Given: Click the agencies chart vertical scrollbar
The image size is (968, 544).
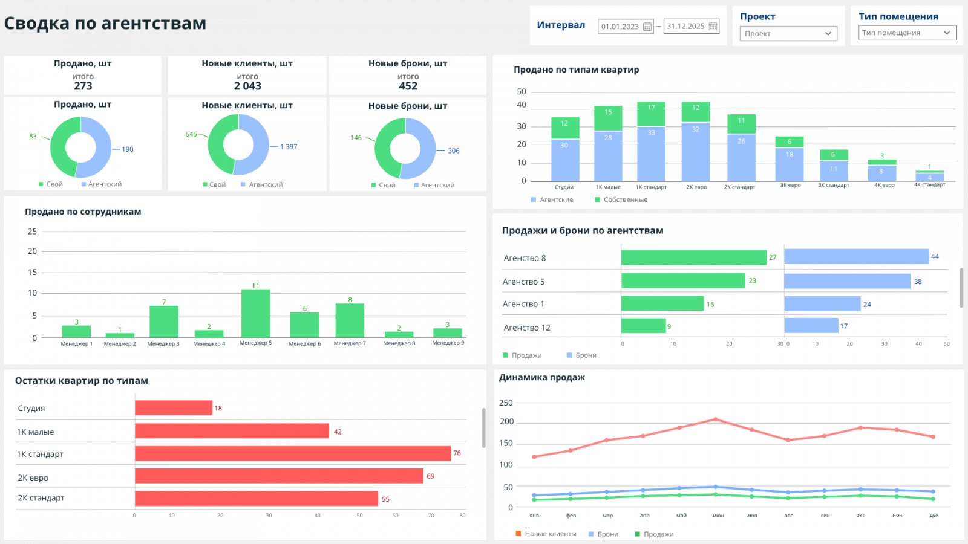Looking at the screenshot, I should (x=961, y=288).
